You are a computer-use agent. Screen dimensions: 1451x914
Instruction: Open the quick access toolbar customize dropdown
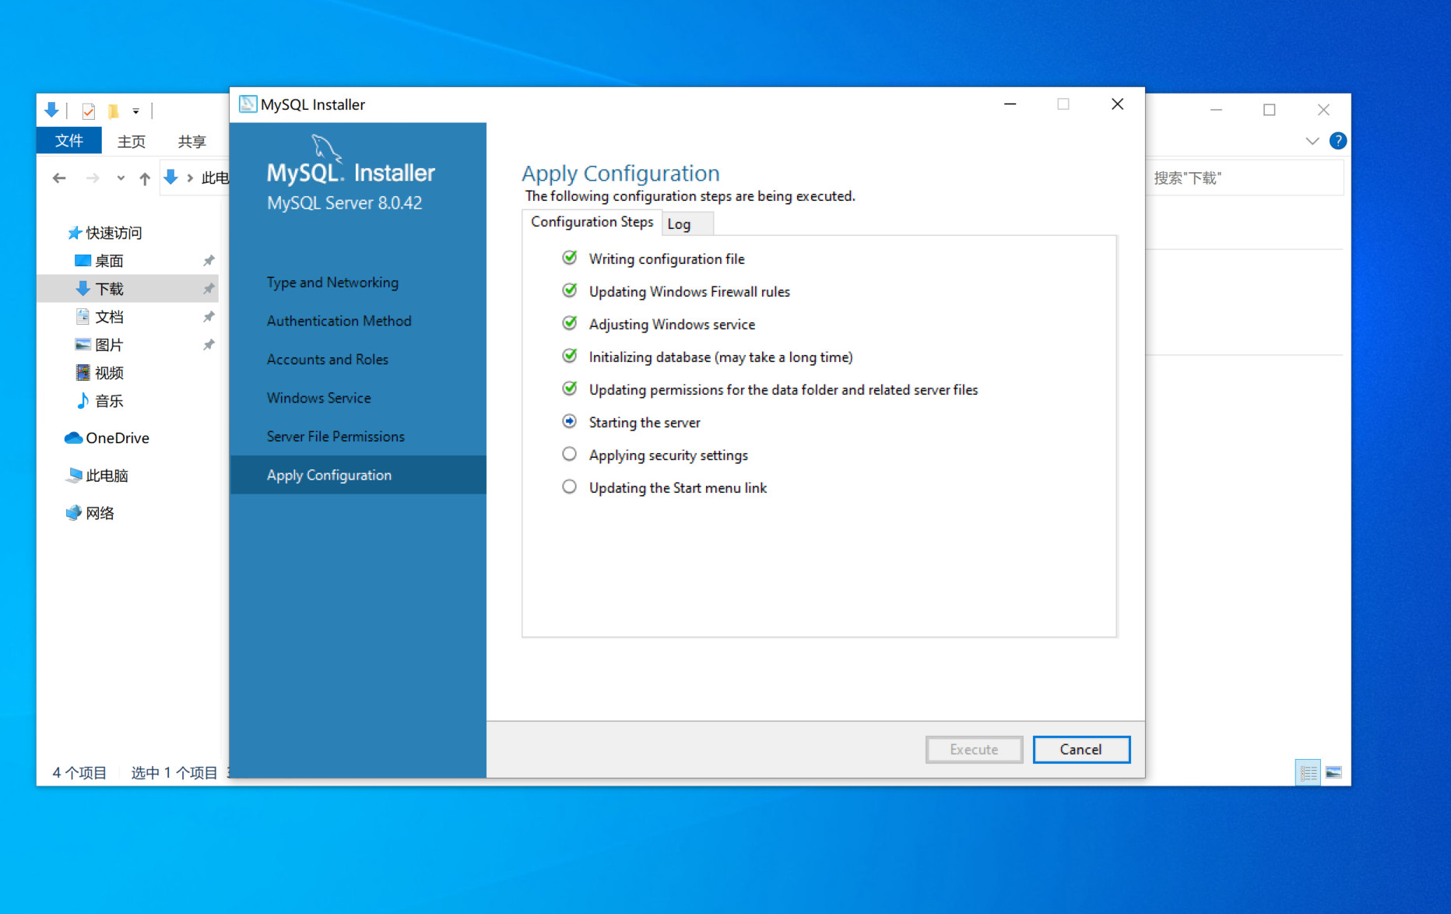pos(136,111)
